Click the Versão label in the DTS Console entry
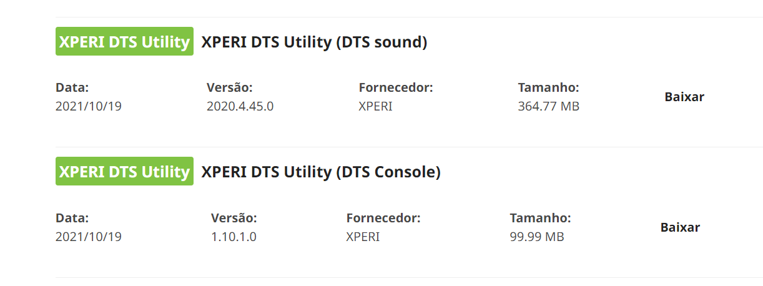Image resolution: width=763 pixels, height=286 pixels. coord(234,218)
